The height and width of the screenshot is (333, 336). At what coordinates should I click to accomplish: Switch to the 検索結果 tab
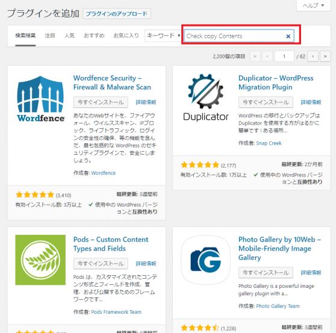(x=25, y=36)
